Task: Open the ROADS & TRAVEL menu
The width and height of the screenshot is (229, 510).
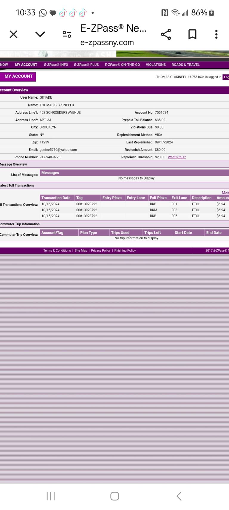Action: (185, 65)
